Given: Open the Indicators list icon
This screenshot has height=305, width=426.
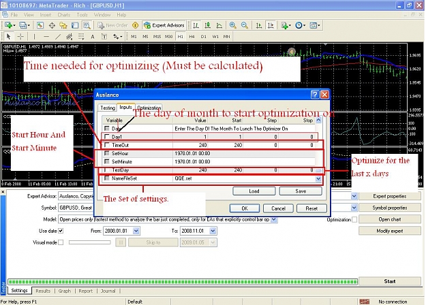Looking at the screenshot, I should click(286, 25).
